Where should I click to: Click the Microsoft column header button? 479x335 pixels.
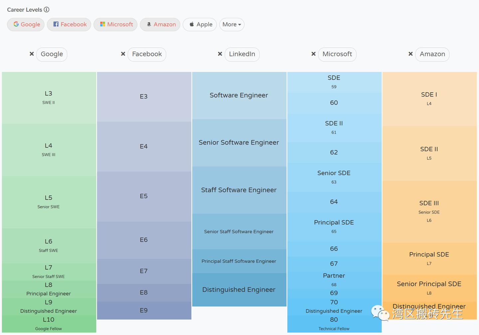click(337, 54)
